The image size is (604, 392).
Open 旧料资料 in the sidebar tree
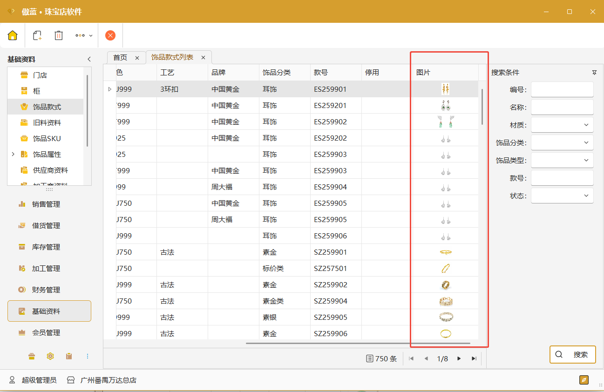click(x=47, y=122)
